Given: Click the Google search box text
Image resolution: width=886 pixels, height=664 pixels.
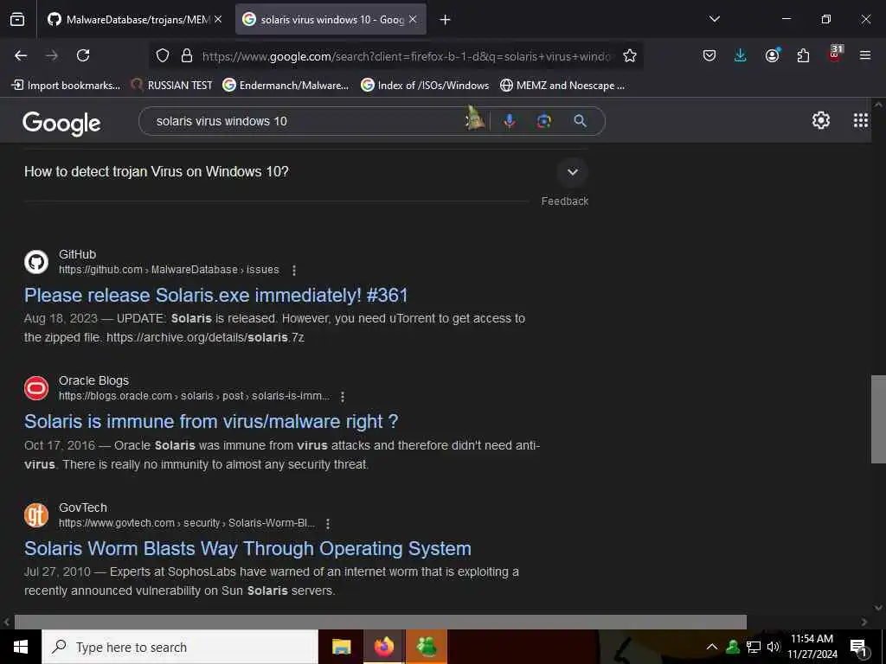Looking at the screenshot, I should tap(221, 121).
